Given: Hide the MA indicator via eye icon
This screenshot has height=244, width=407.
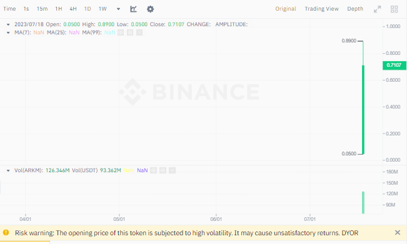Looking at the screenshot, I should click(121, 32).
